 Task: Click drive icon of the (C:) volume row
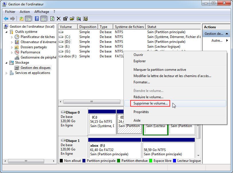pos(61,37)
